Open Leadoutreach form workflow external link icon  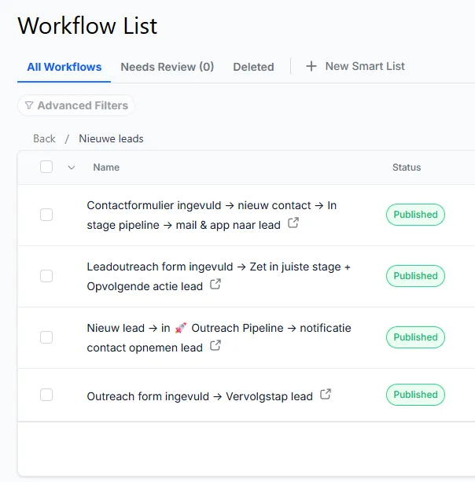coord(215,285)
